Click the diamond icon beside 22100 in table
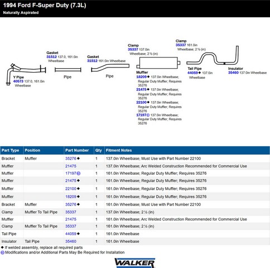Viewport: 270px width, 268px height. pos(78,189)
